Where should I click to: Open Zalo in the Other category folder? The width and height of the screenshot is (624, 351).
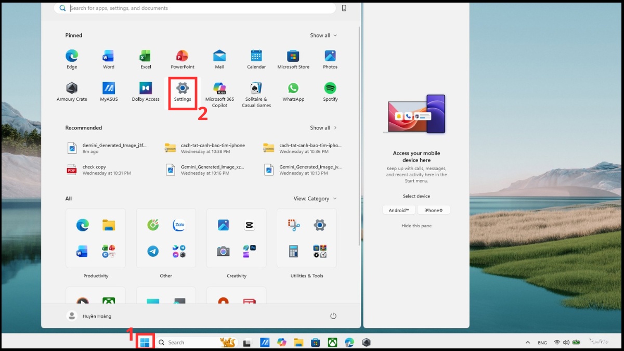tap(179, 225)
